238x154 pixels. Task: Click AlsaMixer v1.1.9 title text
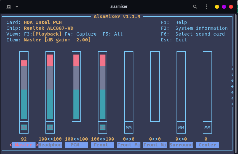coord(117,16)
